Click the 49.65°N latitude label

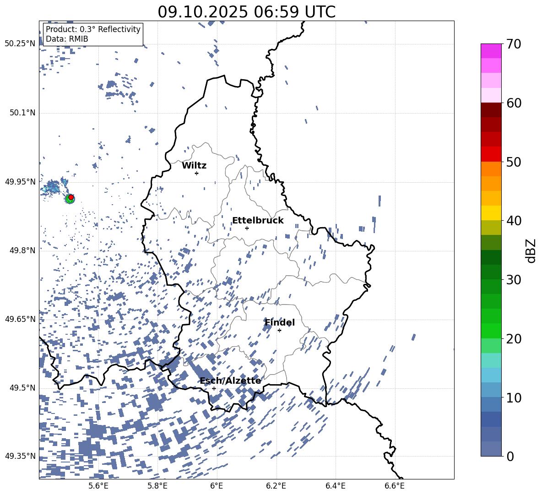click(x=20, y=319)
